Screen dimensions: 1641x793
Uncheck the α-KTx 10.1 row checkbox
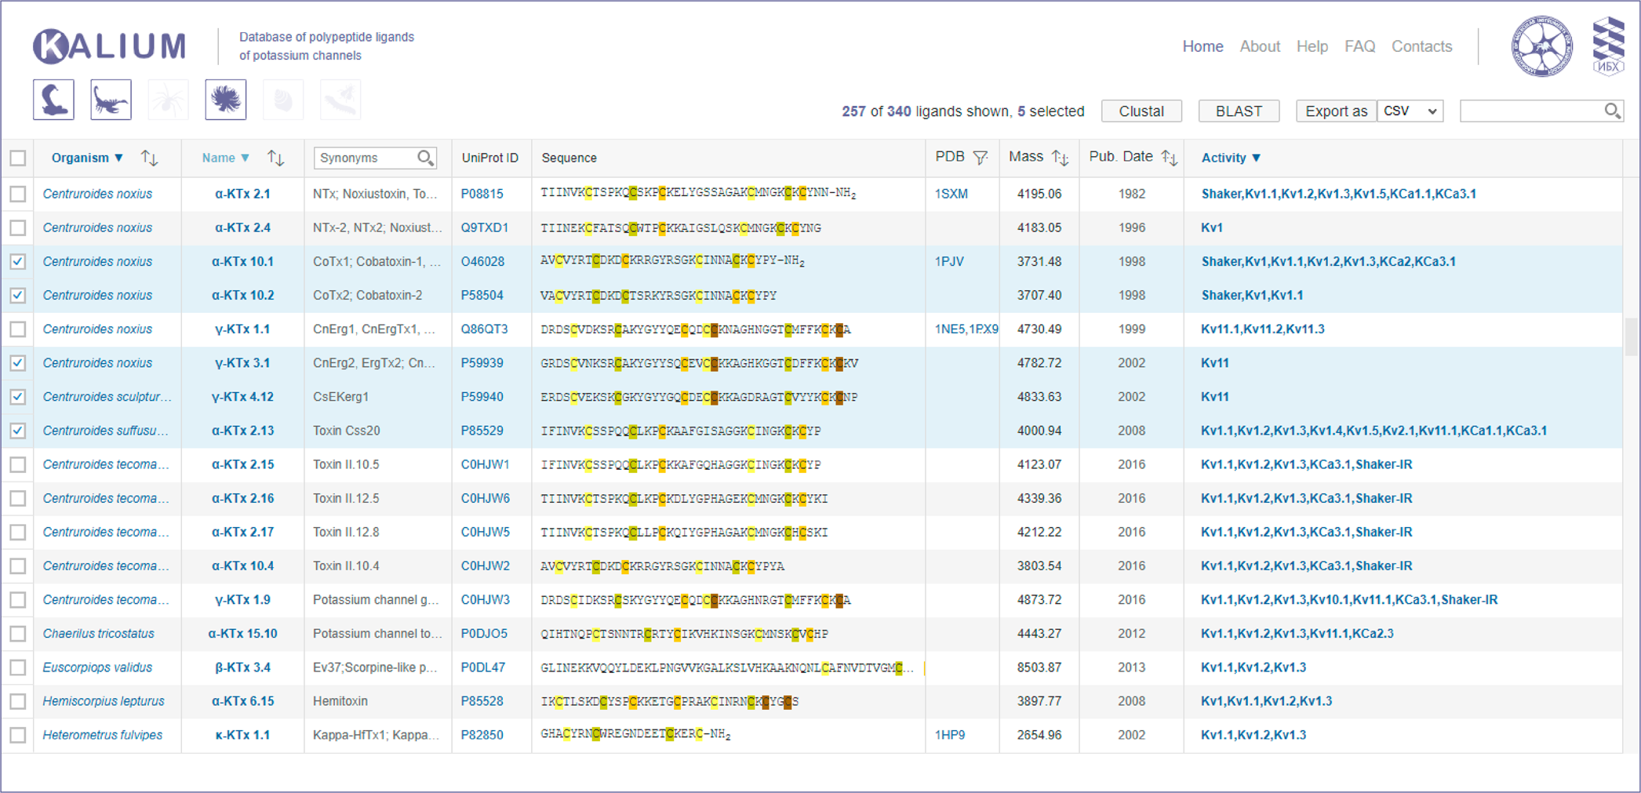tap(18, 262)
